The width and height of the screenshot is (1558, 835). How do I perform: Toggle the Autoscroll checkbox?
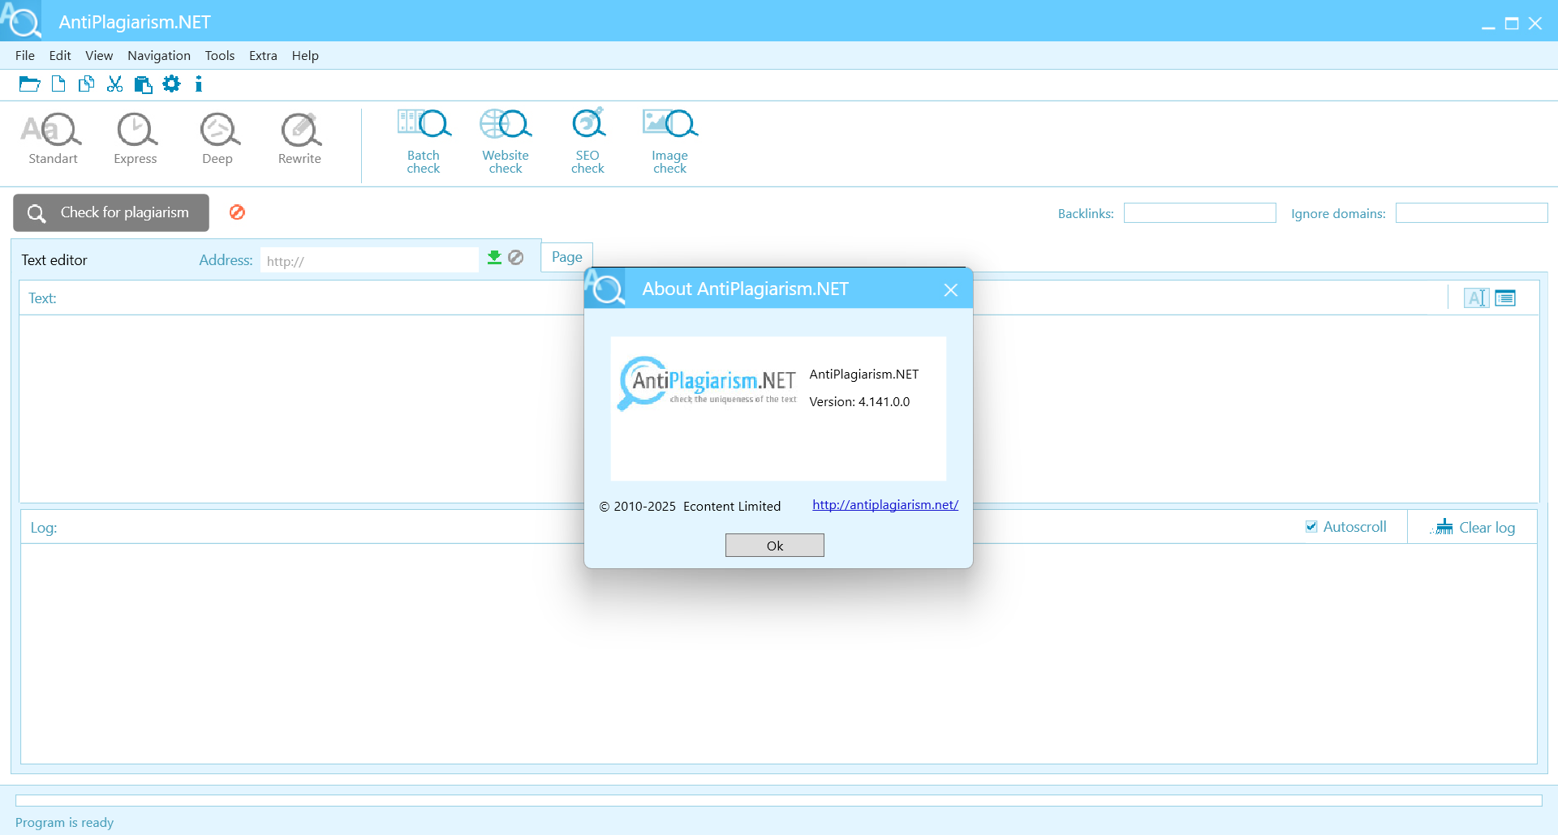click(x=1311, y=527)
